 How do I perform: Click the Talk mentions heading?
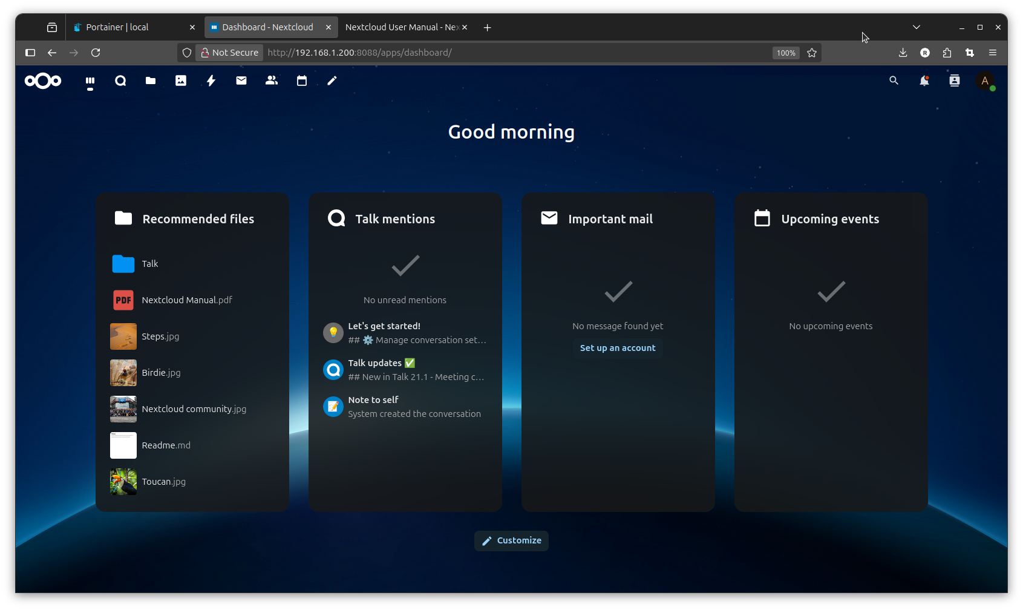(395, 219)
